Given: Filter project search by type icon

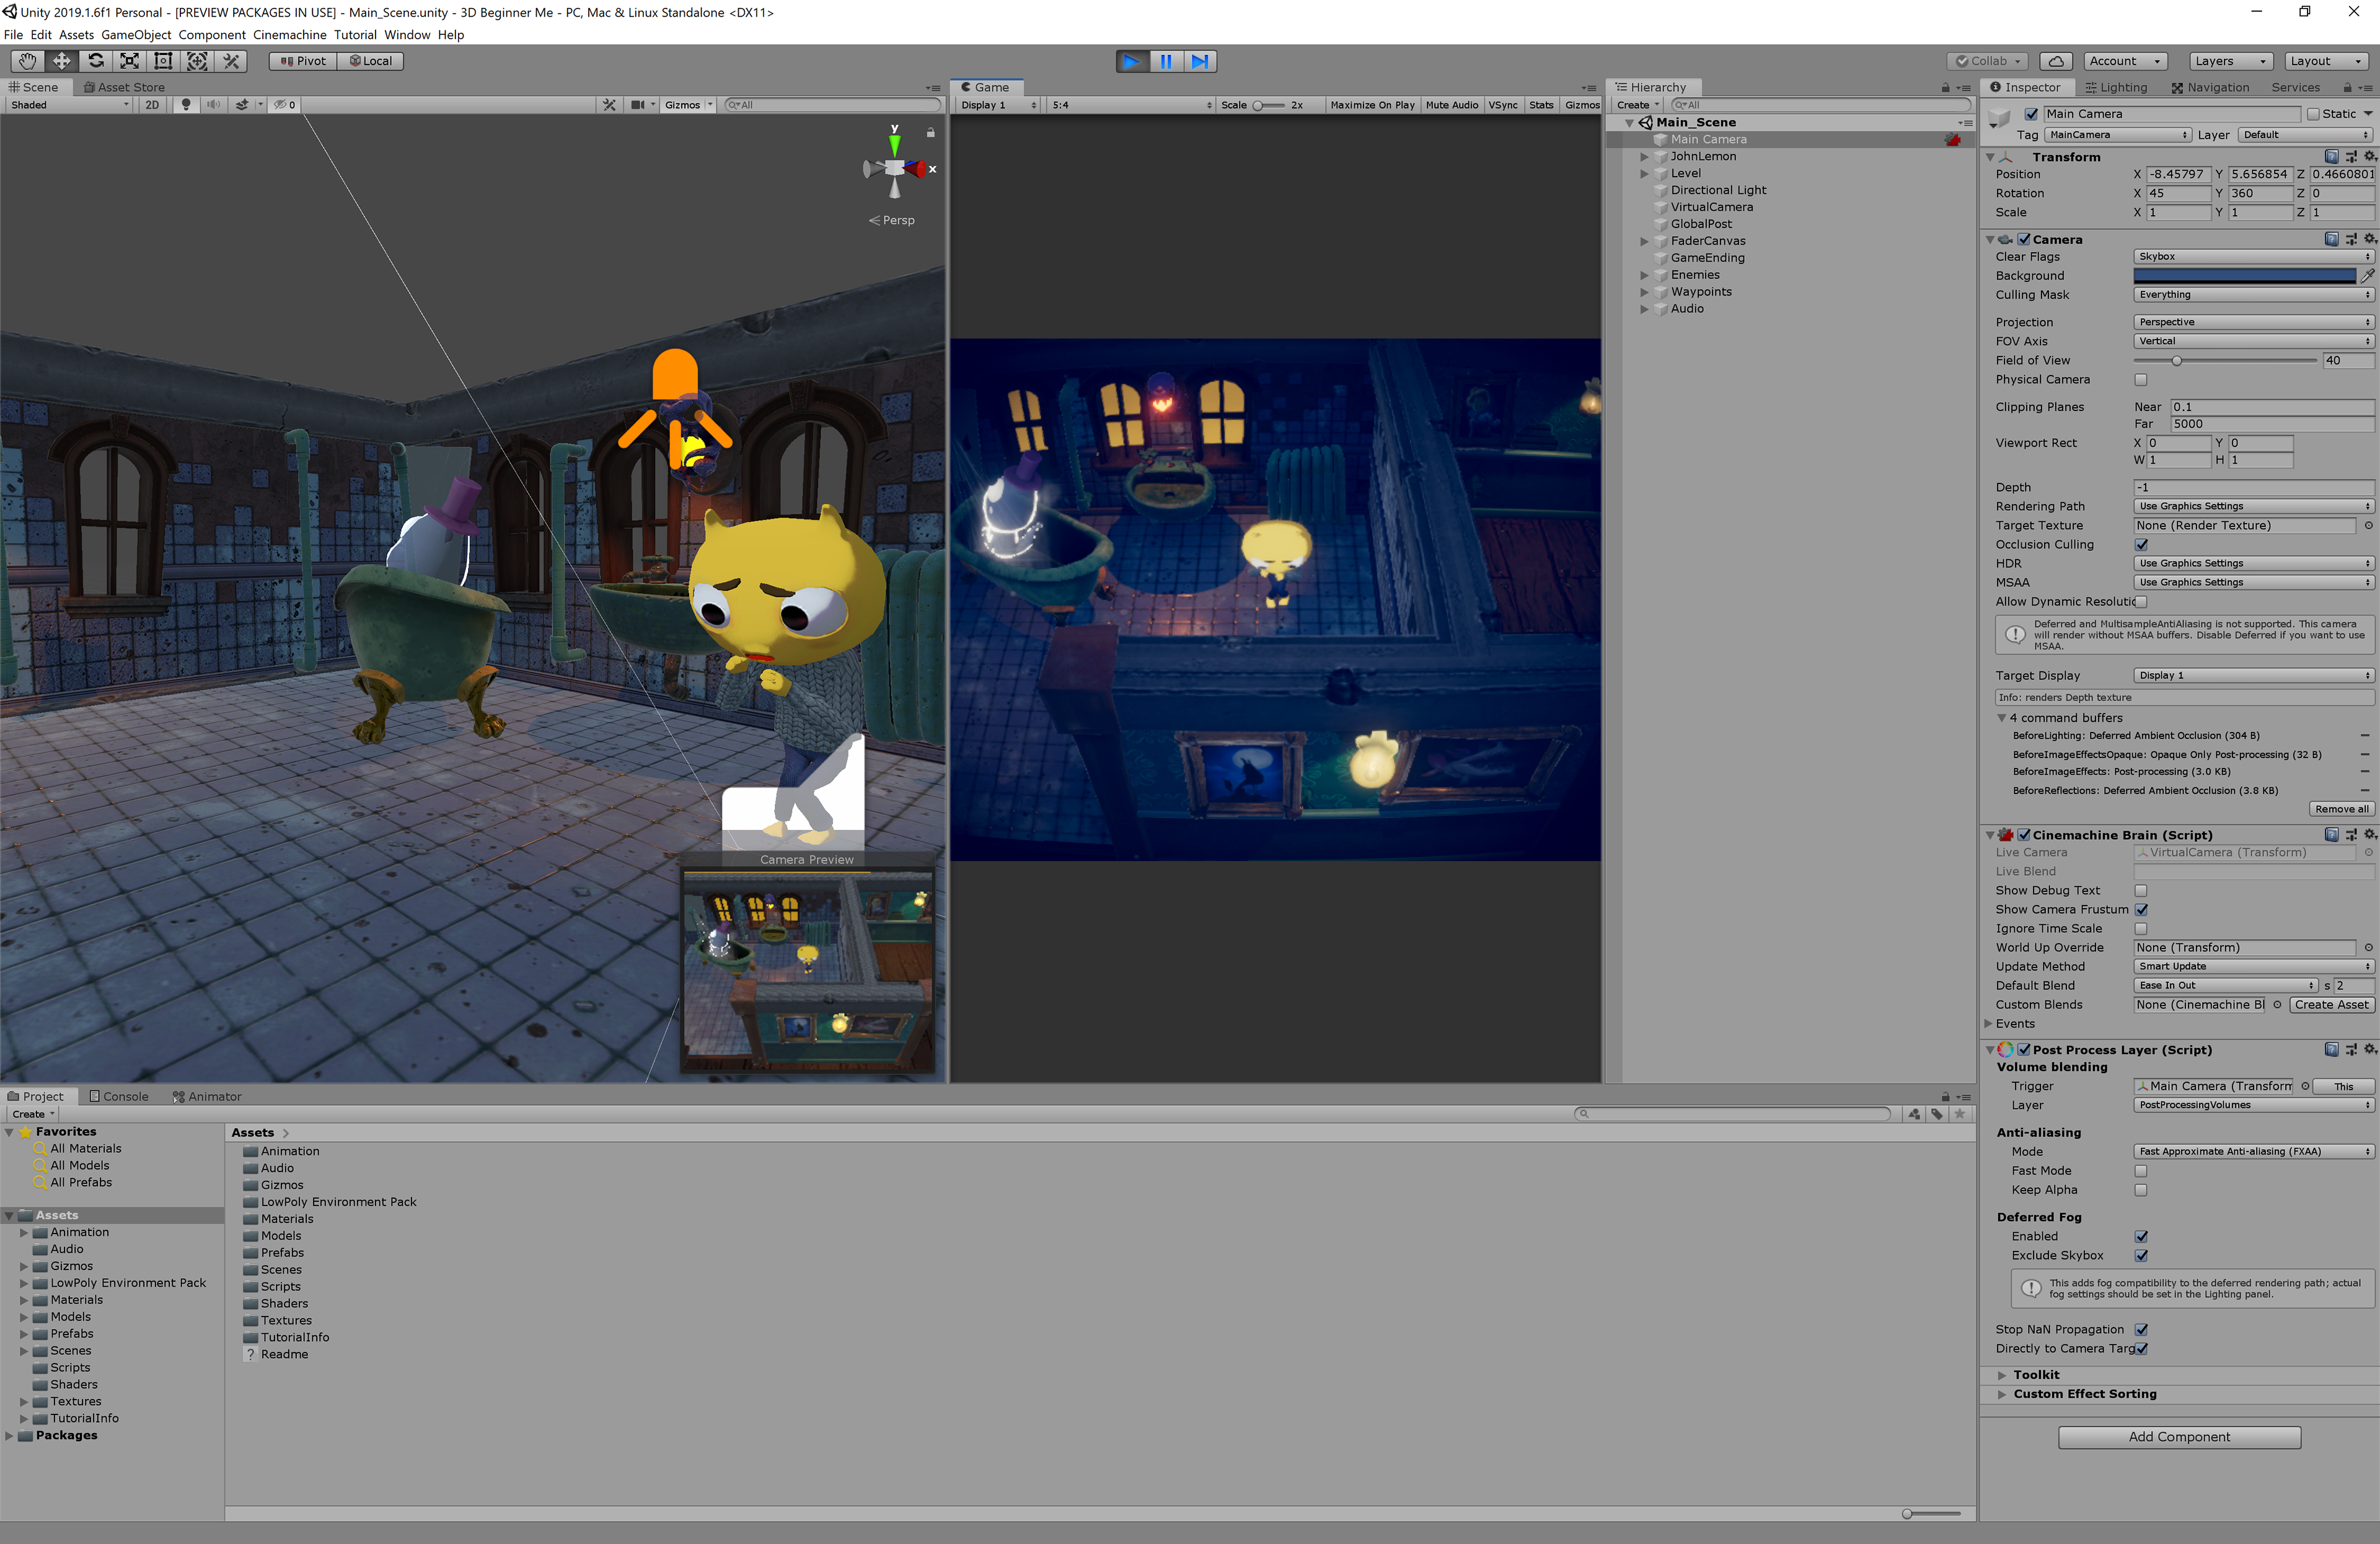Looking at the screenshot, I should (x=1914, y=1114).
